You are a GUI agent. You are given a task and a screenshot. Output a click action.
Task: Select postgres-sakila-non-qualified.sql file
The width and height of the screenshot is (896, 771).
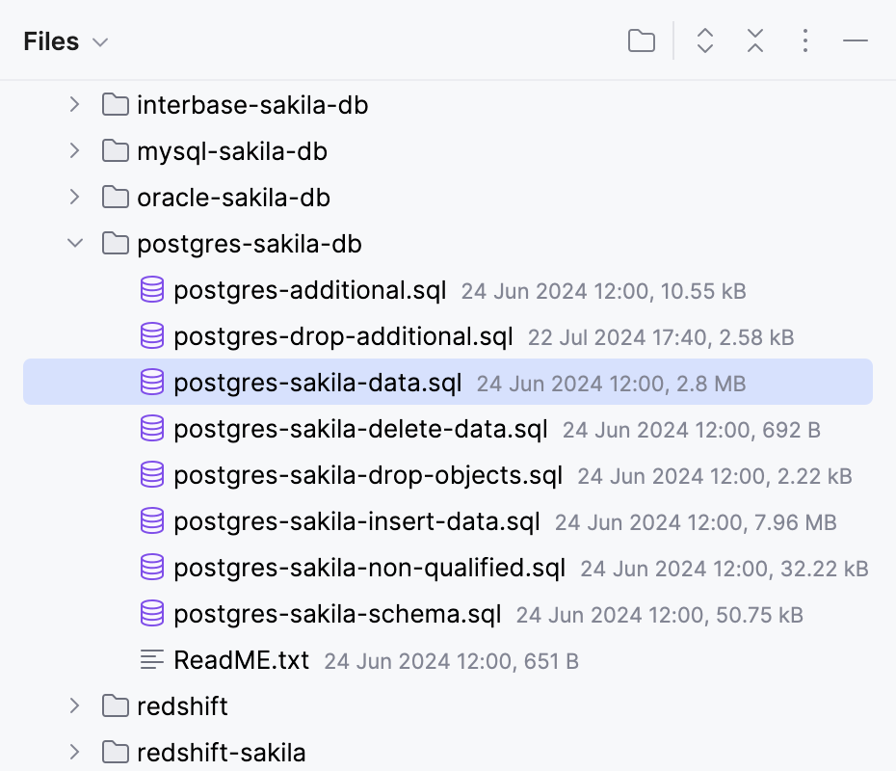pos(370,568)
